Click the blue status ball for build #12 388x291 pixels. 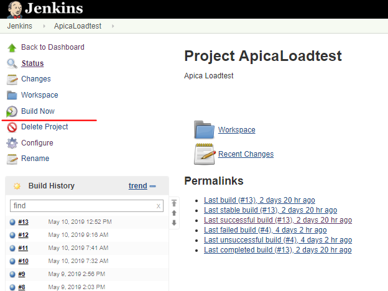click(x=12, y=235)
